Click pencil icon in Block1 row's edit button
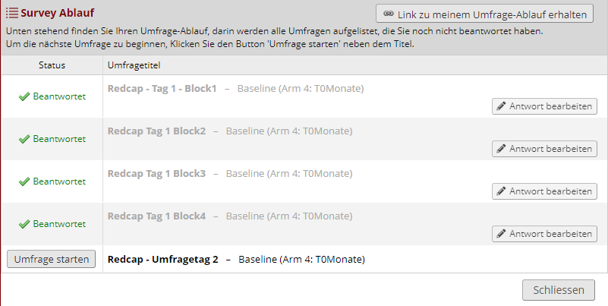This screenshot has width=608, height=306. 501,106
